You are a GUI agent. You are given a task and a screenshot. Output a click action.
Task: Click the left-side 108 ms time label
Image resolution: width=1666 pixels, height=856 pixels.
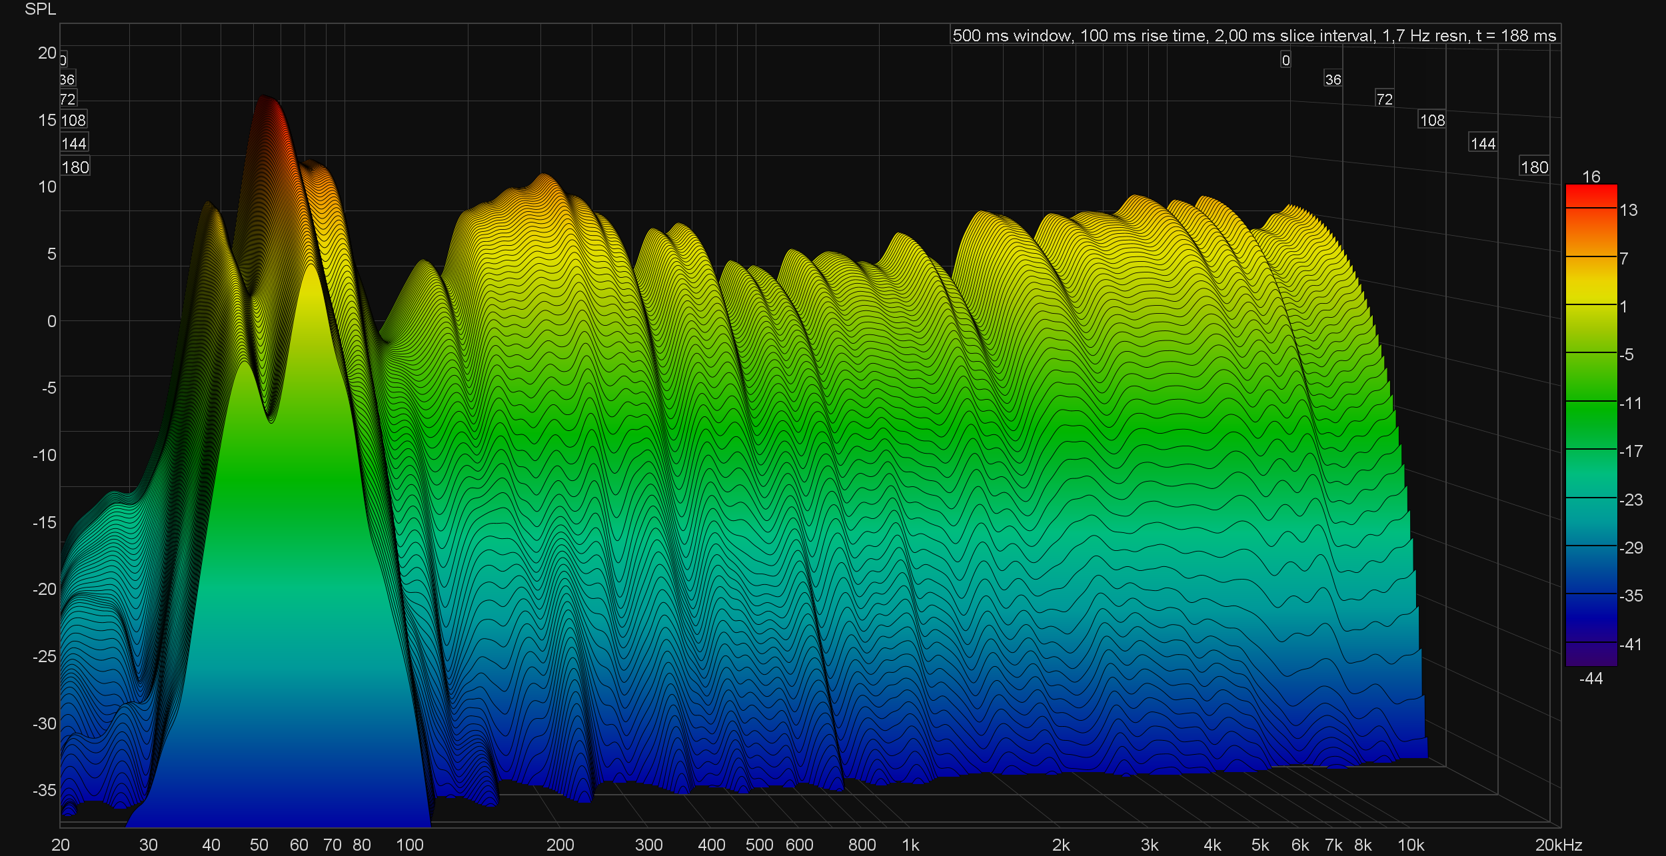tap(73, 120)
